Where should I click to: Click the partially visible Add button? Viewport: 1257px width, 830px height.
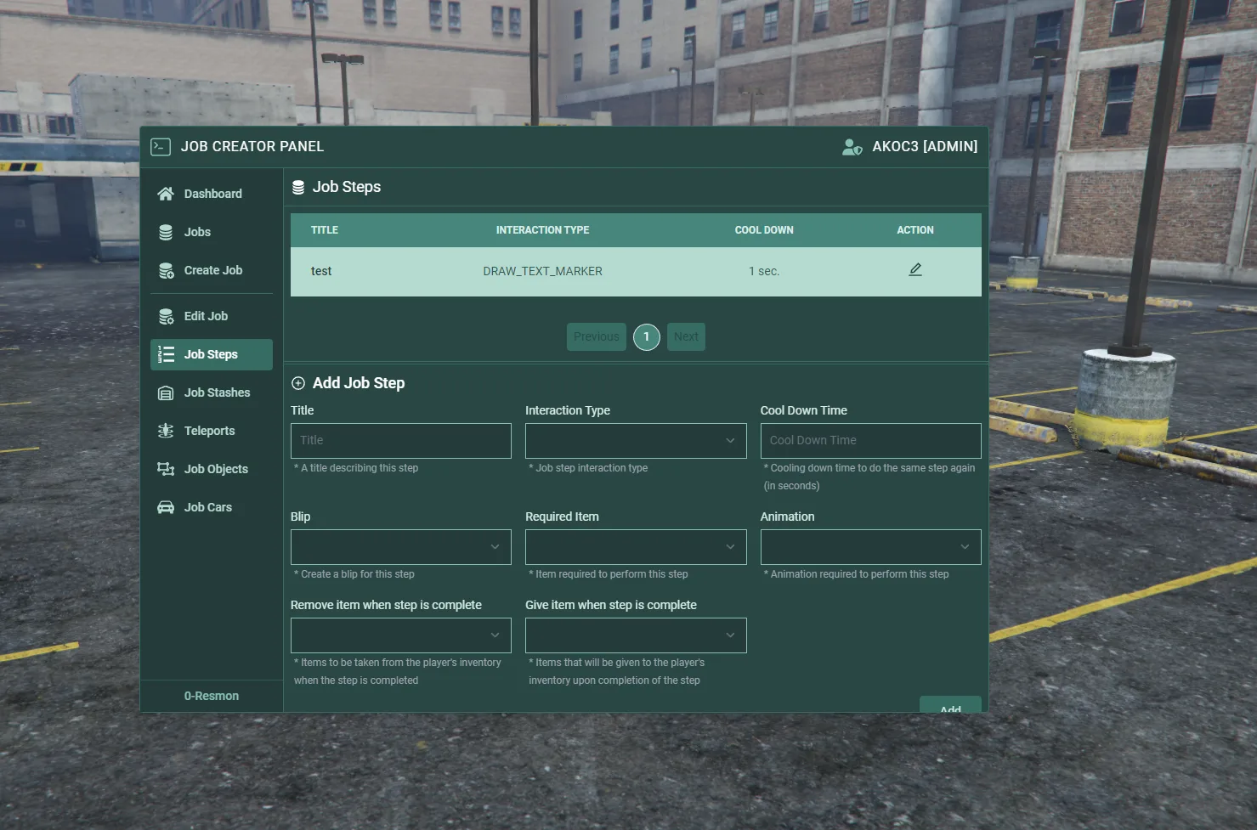point(950,705)
